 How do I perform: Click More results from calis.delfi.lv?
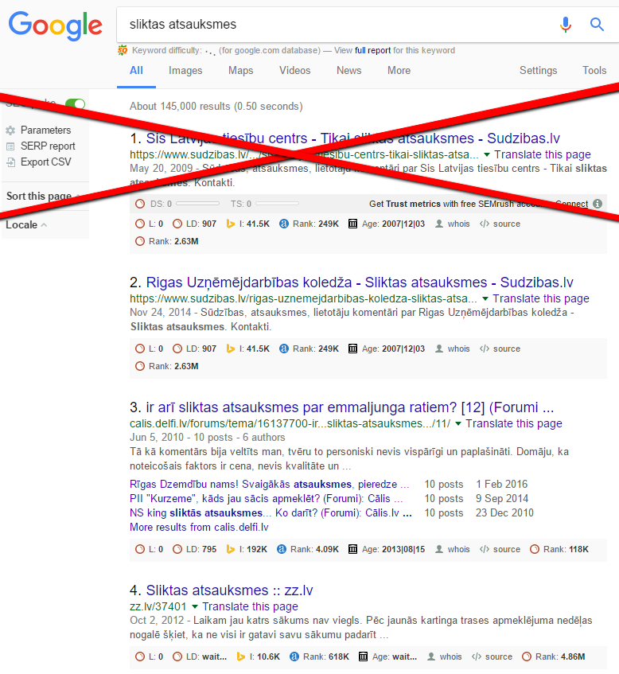point(199,527)
